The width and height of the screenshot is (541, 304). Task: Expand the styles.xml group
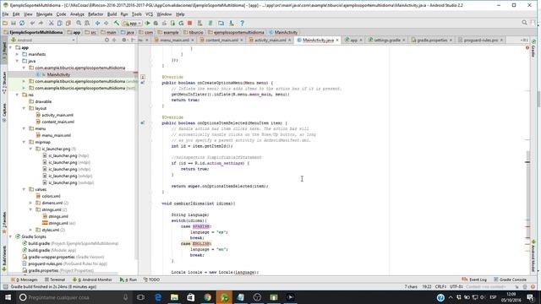pos(30,230)
